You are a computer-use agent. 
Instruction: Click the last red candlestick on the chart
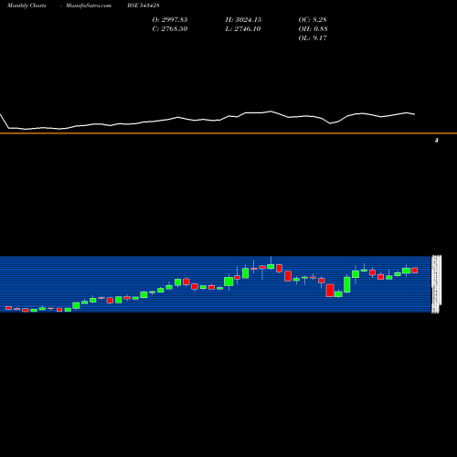(x=415, y=271)
